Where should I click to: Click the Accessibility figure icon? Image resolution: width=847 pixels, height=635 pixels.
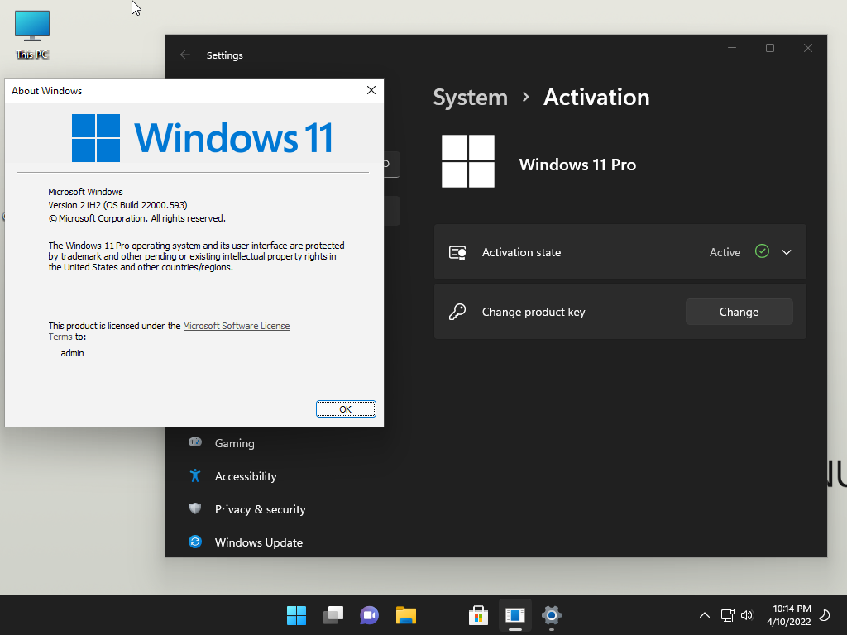coord(195,475)
